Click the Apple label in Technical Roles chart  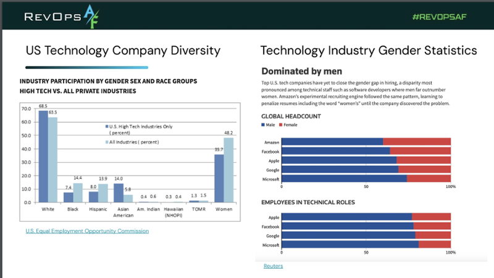274,218
